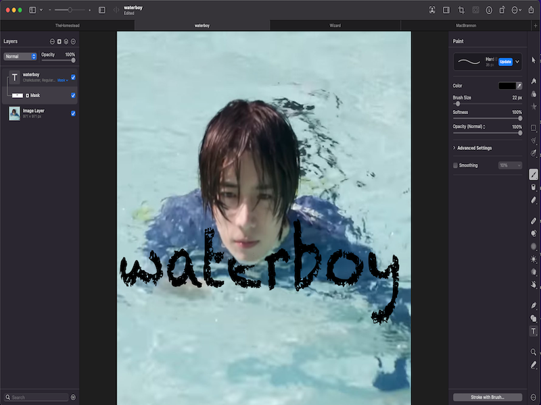Select the rectangular selection tool
This screenshot has height=405, width=541.
(x=534, y=128)
